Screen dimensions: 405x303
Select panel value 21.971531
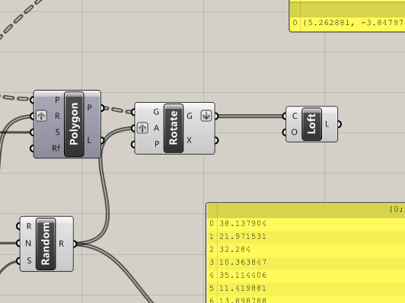pos(243,236)
